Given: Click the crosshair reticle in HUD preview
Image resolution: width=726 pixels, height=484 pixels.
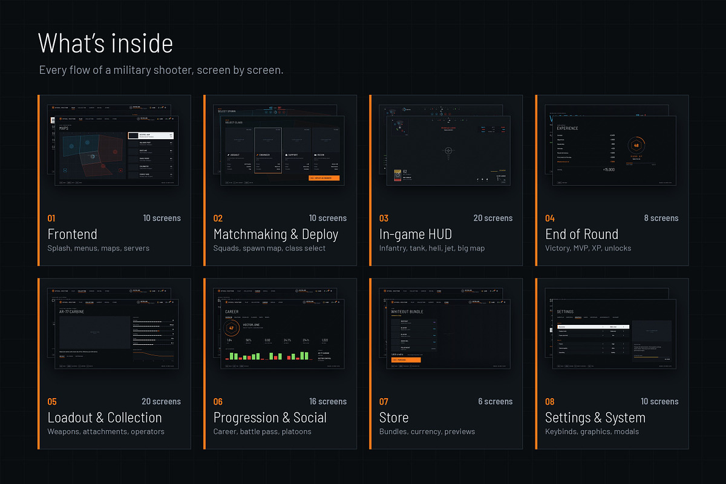Looking at the screenshot, I should coord(448,151).
